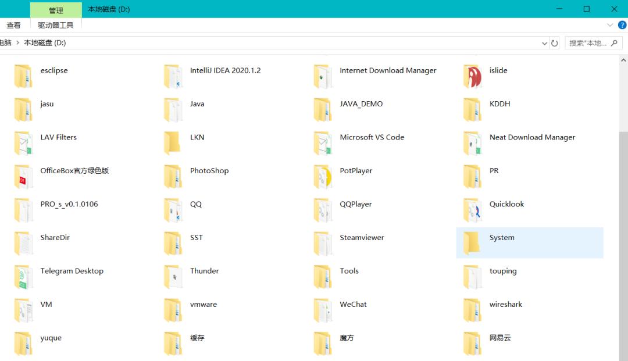Switch to the 查看 ribbon tab
This screenshot has height=361, width=628.
pyautogui.click(x=13, y=24)
